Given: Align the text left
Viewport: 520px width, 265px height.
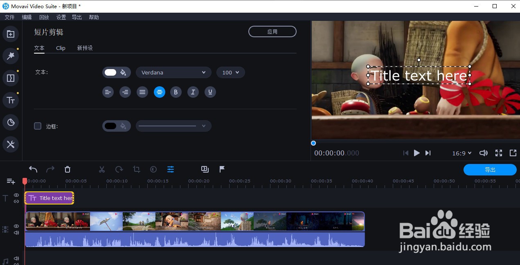Looking at the screenshot, I should (x=108, y=92).
